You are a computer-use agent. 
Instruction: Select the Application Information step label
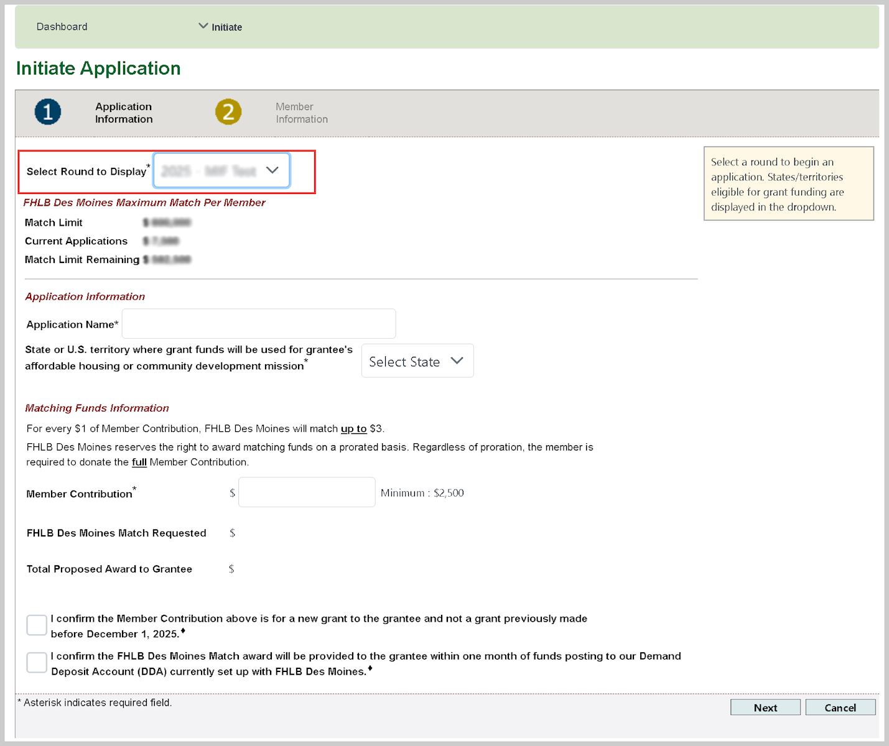[x=124, y=113]
